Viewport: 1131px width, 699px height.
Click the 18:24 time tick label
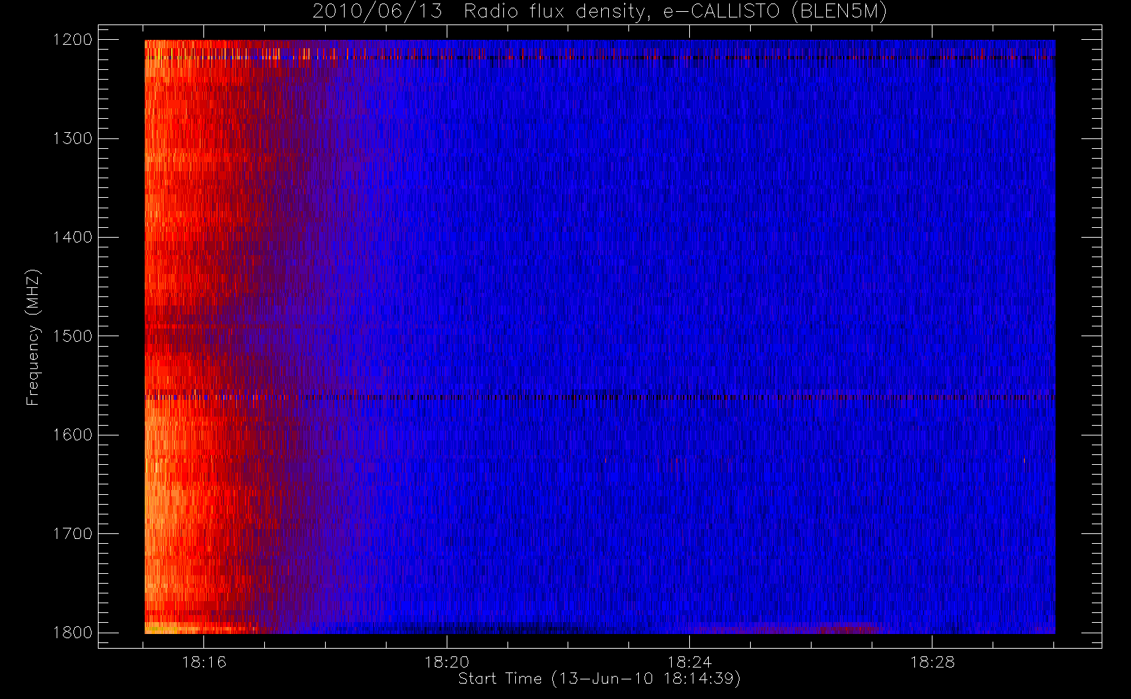[x=689, y=662]
